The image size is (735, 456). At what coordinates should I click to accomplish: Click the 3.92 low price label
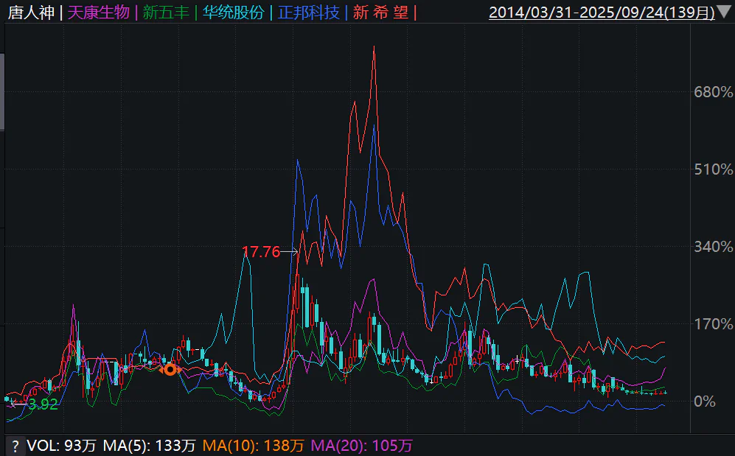(x=43, y=404)
